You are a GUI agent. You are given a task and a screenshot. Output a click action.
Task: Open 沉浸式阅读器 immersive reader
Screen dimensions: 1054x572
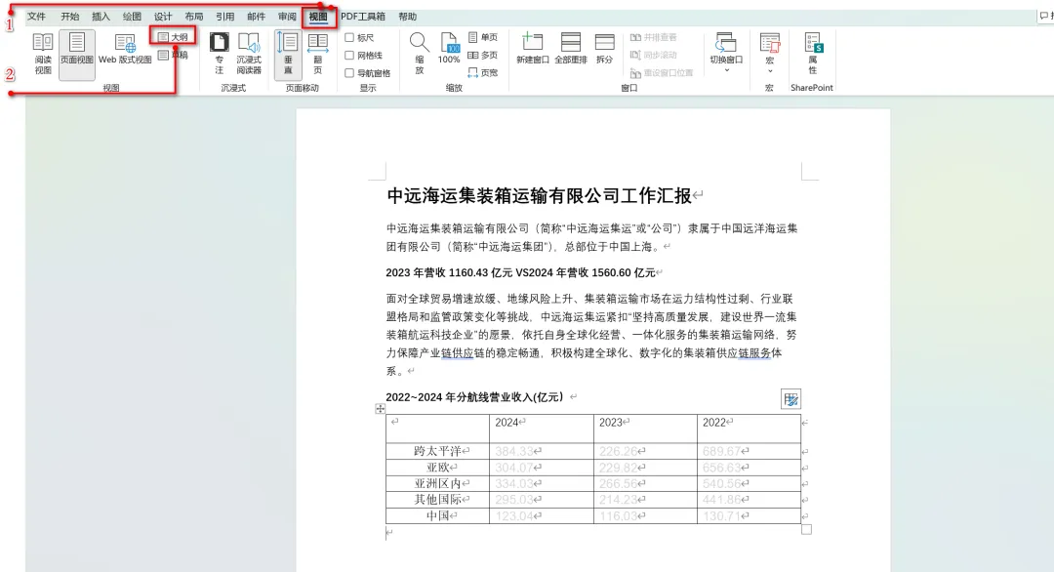(x=249, y=54)
